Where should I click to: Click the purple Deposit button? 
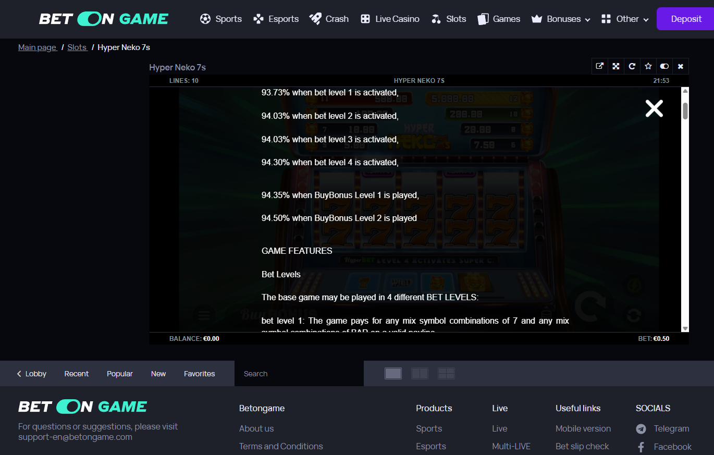686,19
